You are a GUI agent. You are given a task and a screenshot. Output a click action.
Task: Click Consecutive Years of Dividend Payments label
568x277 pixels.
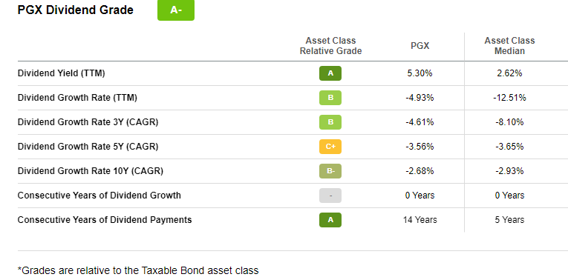tap(105, 220)
